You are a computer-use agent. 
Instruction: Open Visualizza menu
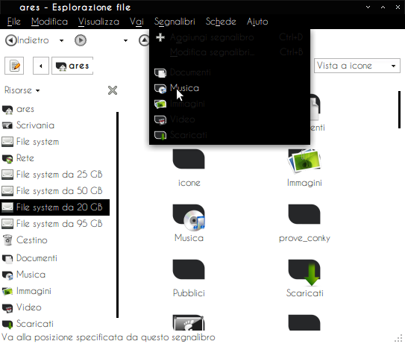click(x=98, y=22)
